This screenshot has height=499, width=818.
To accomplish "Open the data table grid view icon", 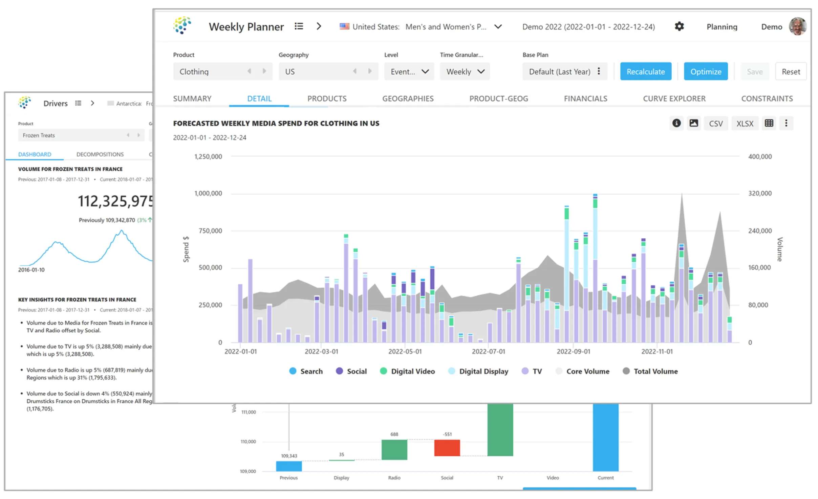I will click(x=769, y=123).
